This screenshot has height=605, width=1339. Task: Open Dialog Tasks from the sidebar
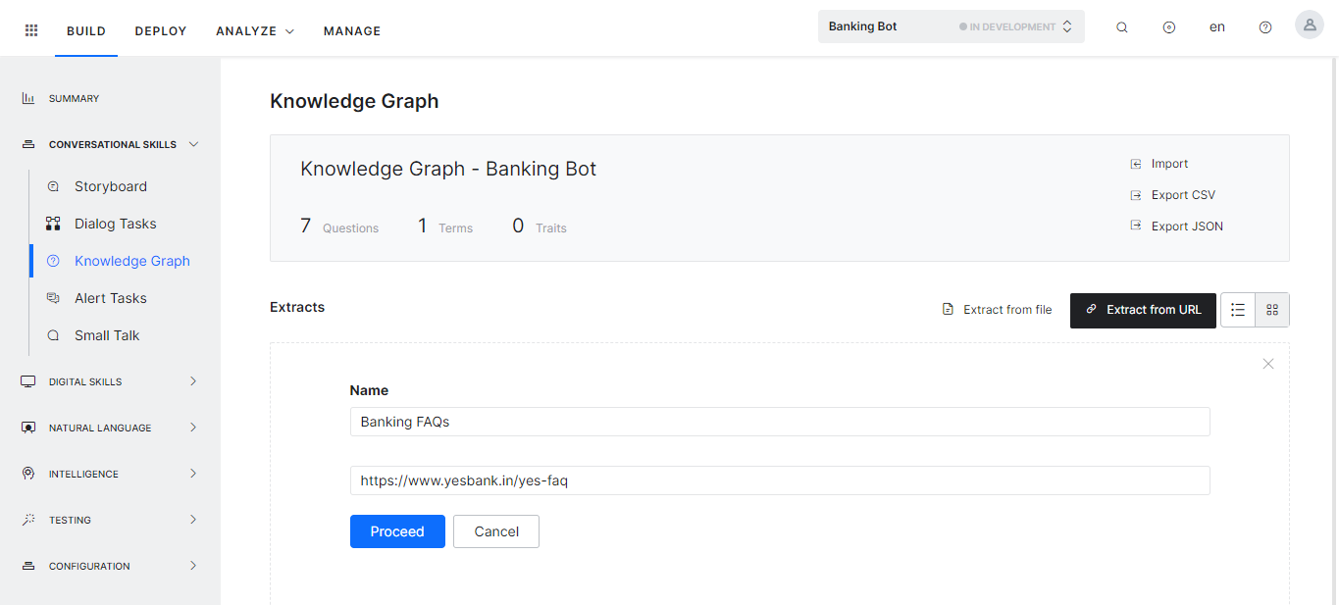pyautogui.click(x=115, y=223)
